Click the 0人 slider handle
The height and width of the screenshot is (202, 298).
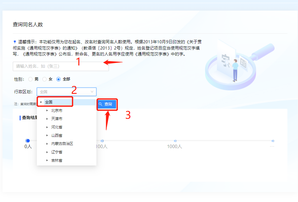click(x=28, y=141)
